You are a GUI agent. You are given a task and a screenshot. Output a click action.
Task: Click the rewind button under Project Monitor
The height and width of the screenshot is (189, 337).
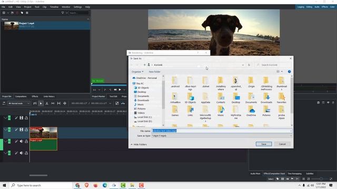[115, 90]
